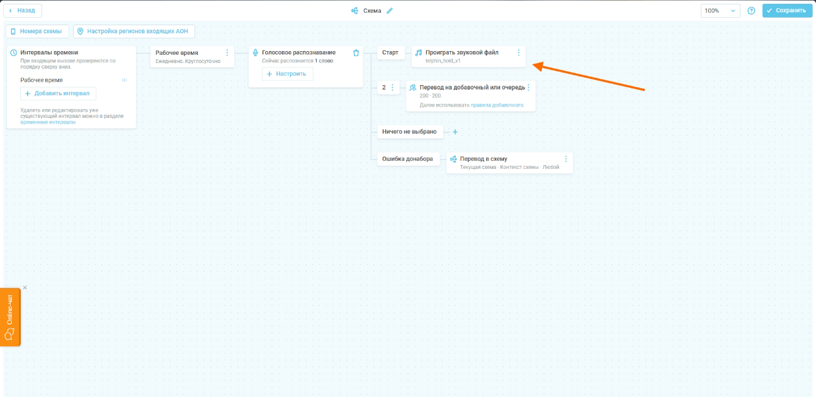Open three-dot menu of 'Перевод в схему' block

point(565,159)
